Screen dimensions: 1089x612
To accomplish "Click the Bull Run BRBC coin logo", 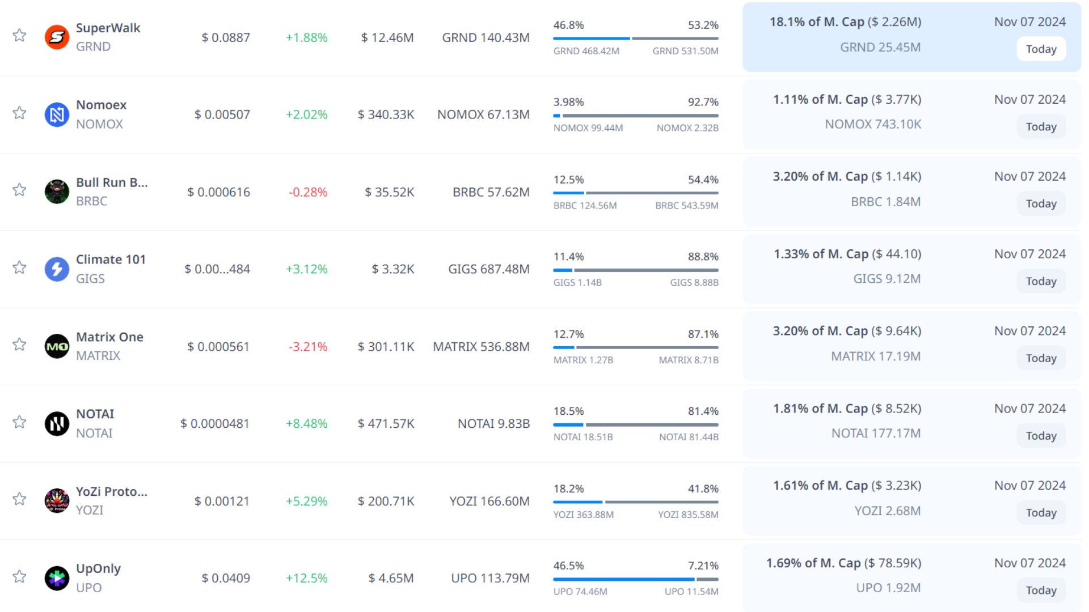I will click(57, 192).
